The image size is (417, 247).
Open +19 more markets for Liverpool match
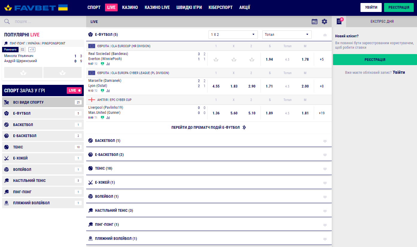pos(322,113)
